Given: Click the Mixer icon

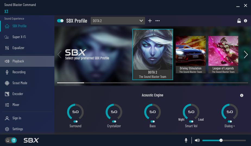Looking at the screenshot, I should (x=7, y=105).
